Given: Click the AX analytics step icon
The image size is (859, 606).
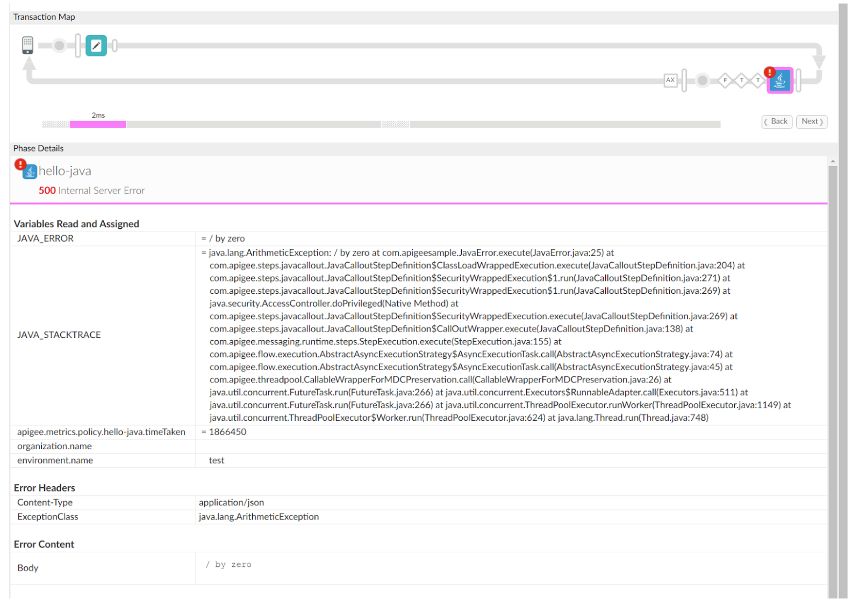Looking at the screenshot, I should tap(670, 80).
